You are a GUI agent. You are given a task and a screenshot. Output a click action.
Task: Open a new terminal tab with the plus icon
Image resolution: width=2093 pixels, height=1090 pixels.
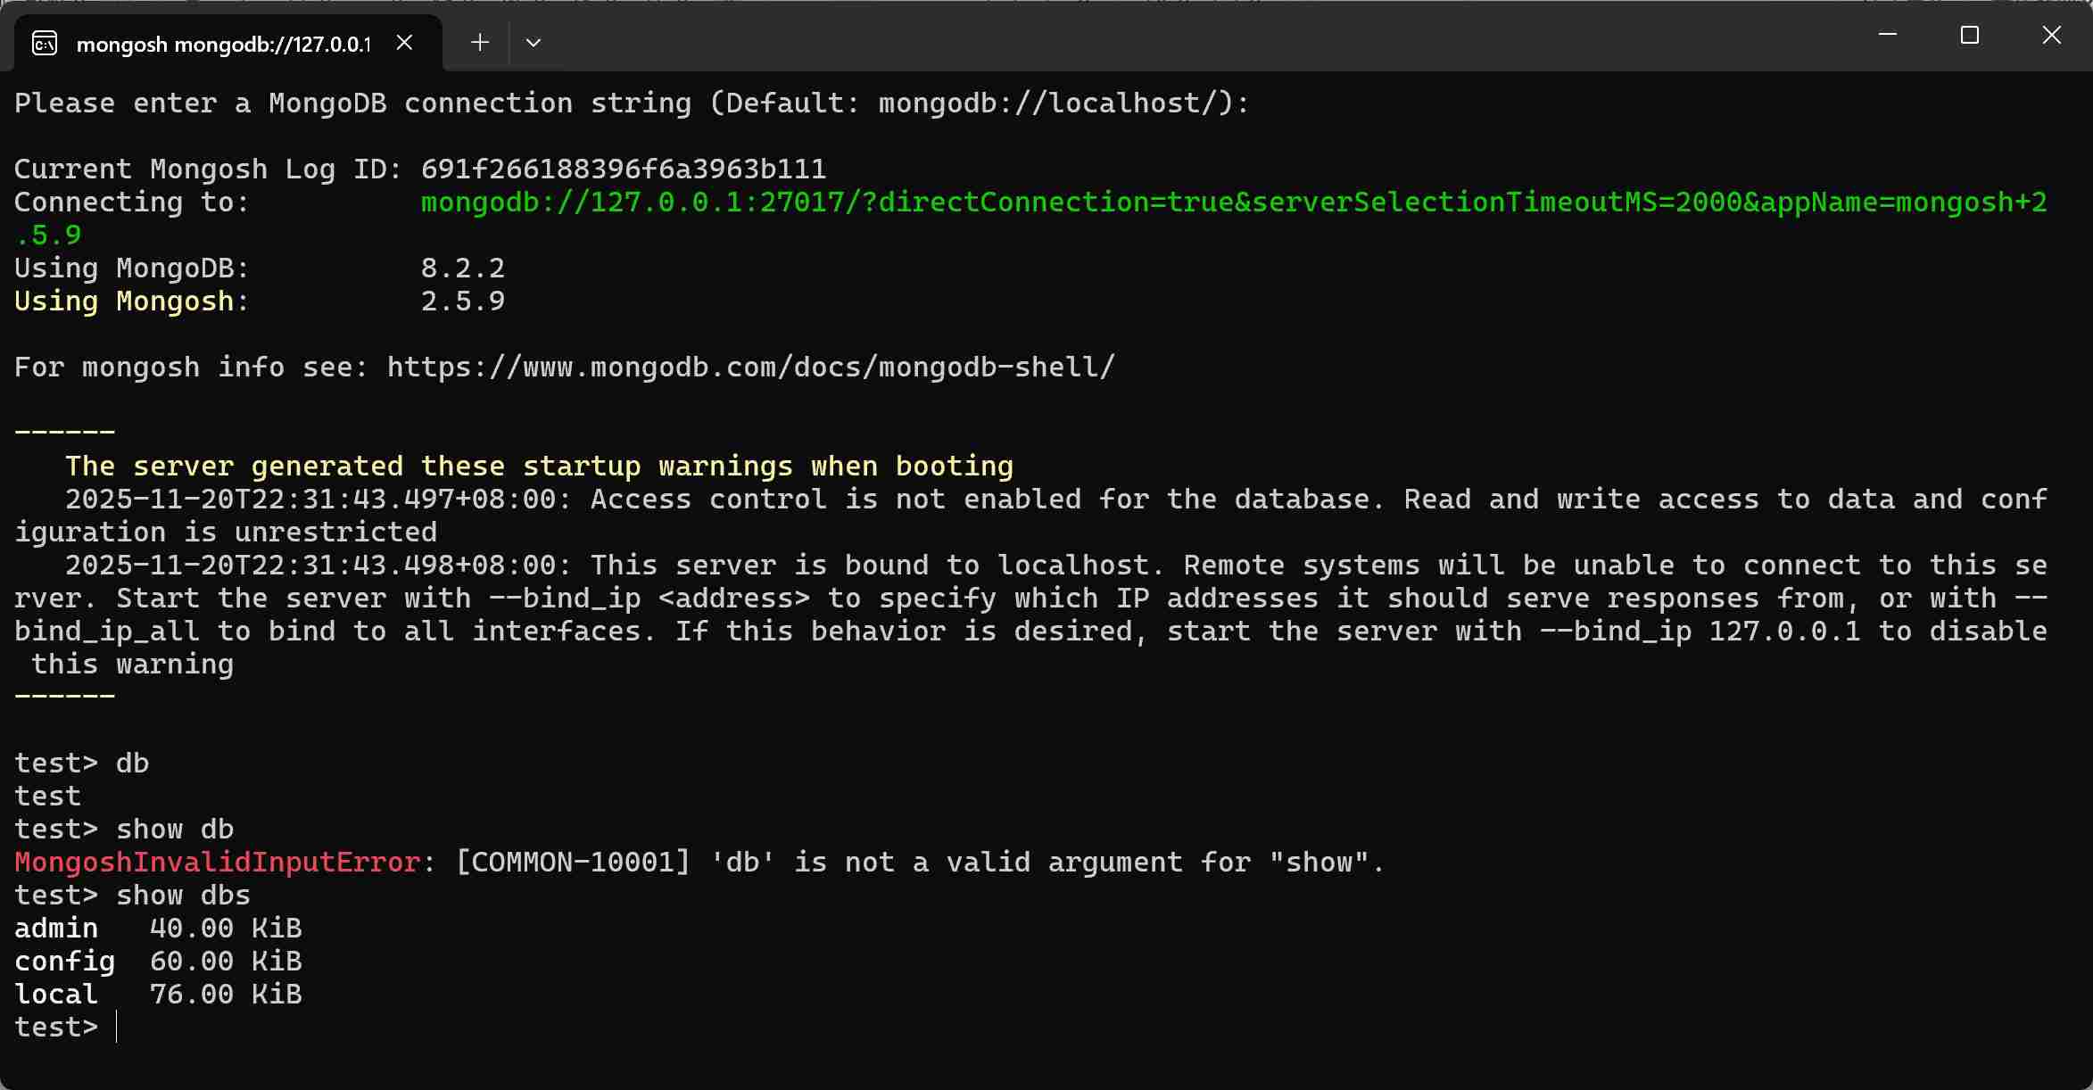point(479,42)
